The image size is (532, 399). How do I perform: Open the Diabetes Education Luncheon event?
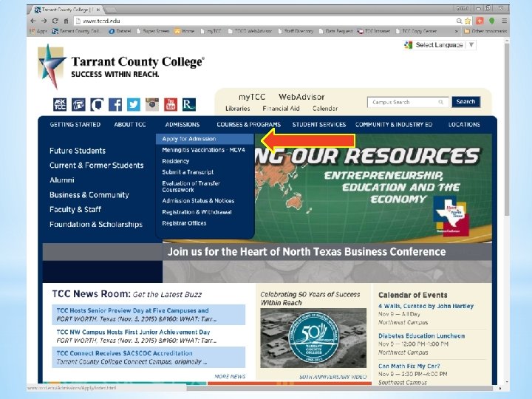pos(421,336)
